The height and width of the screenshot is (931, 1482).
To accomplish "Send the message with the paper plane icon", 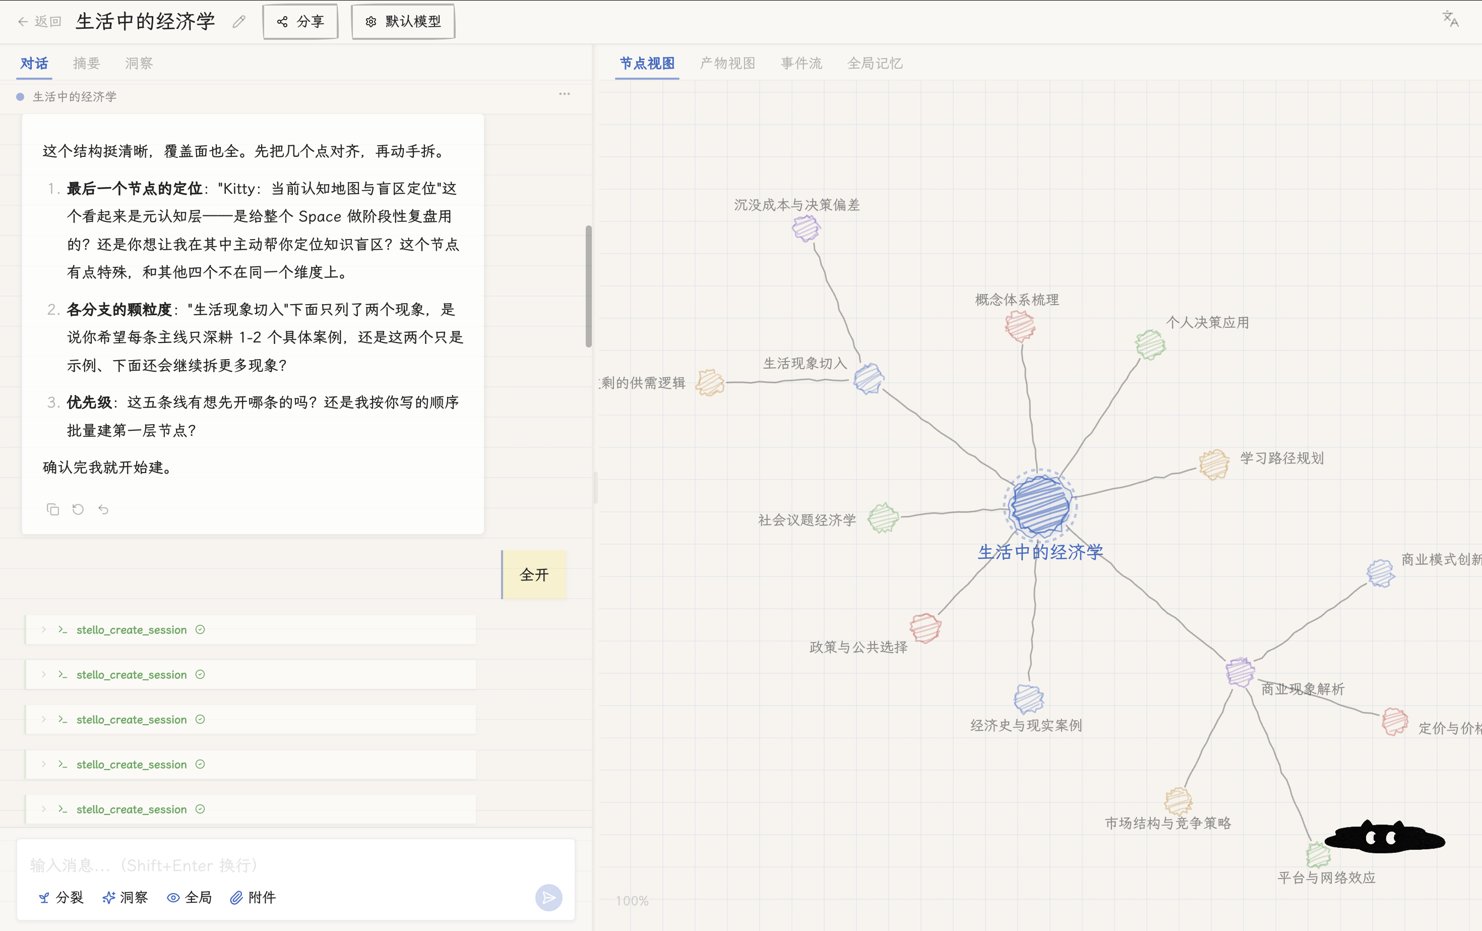I will [548, 898].
